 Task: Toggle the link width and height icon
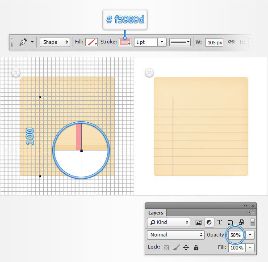coord(231,42)
